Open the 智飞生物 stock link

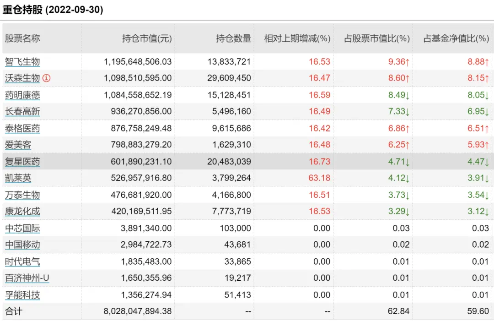click(22, 61)
